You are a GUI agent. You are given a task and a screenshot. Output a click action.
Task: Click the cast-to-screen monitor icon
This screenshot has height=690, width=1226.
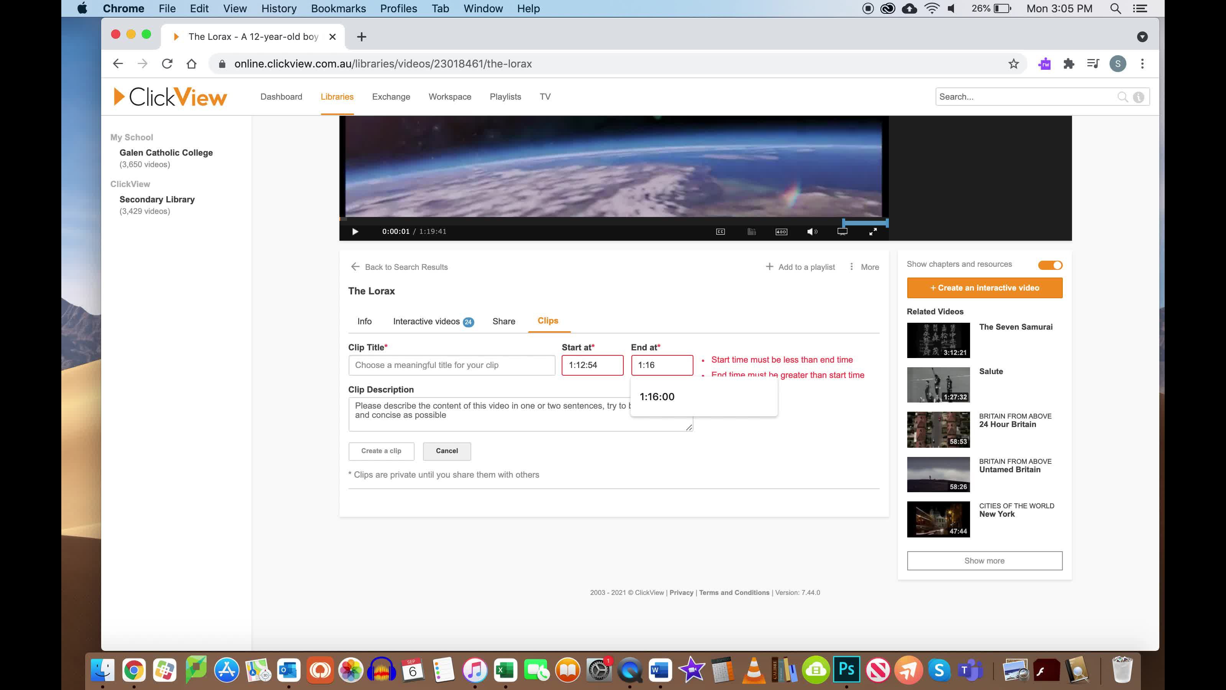(842, 232)
